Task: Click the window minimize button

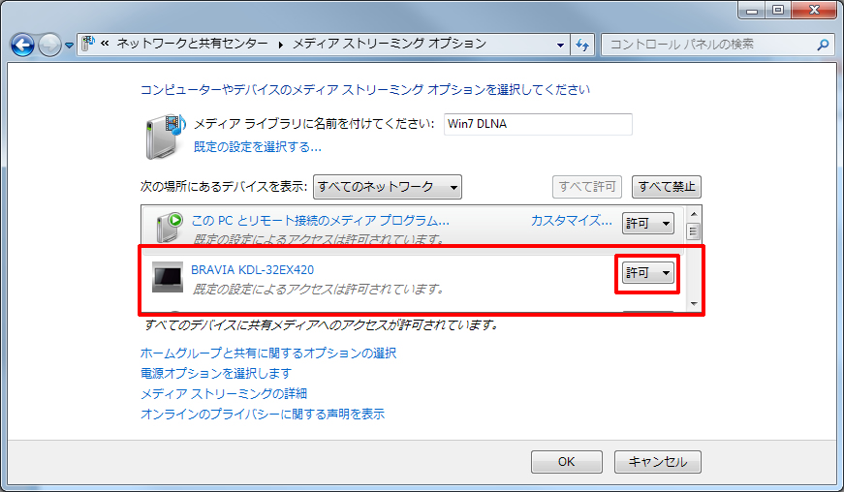Action: 753,10
